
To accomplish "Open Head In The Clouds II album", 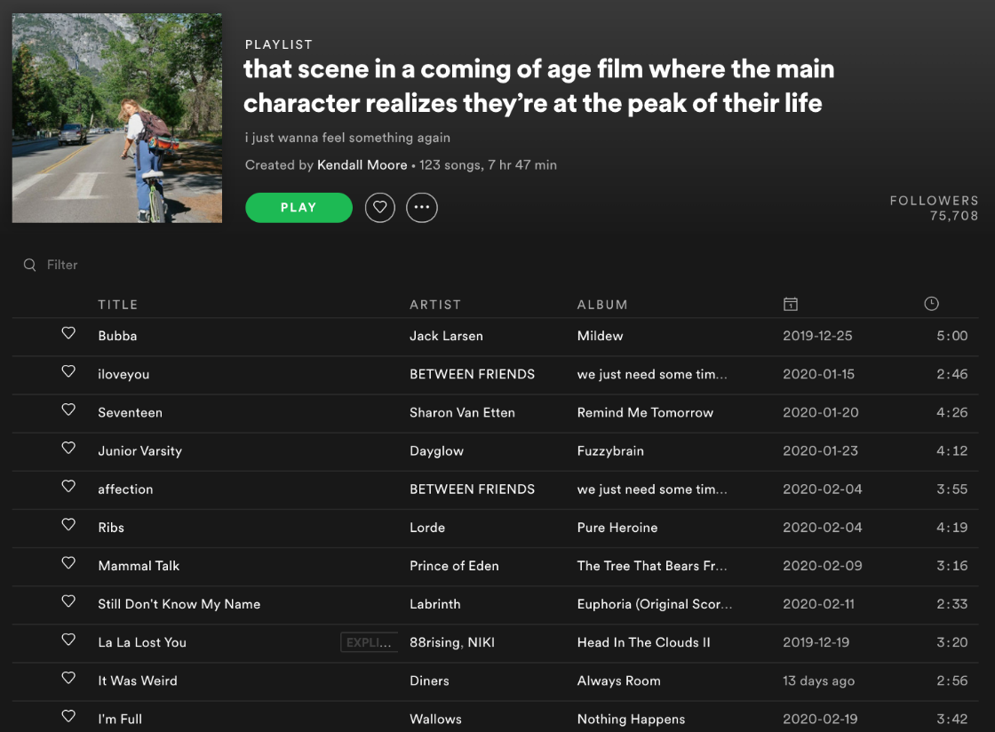I will point(643,642).
